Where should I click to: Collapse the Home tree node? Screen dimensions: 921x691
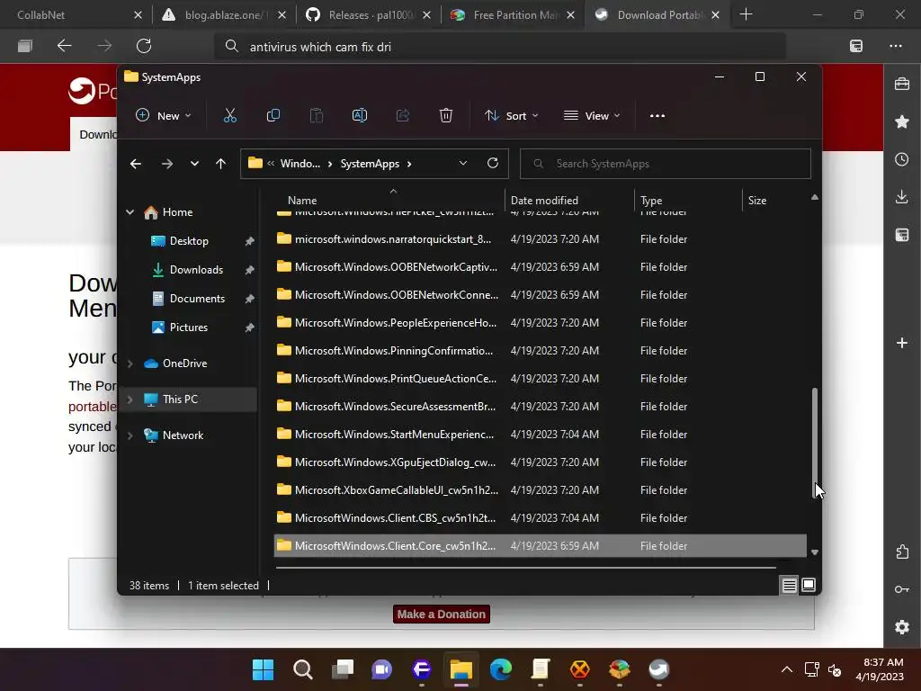(130, 212)
